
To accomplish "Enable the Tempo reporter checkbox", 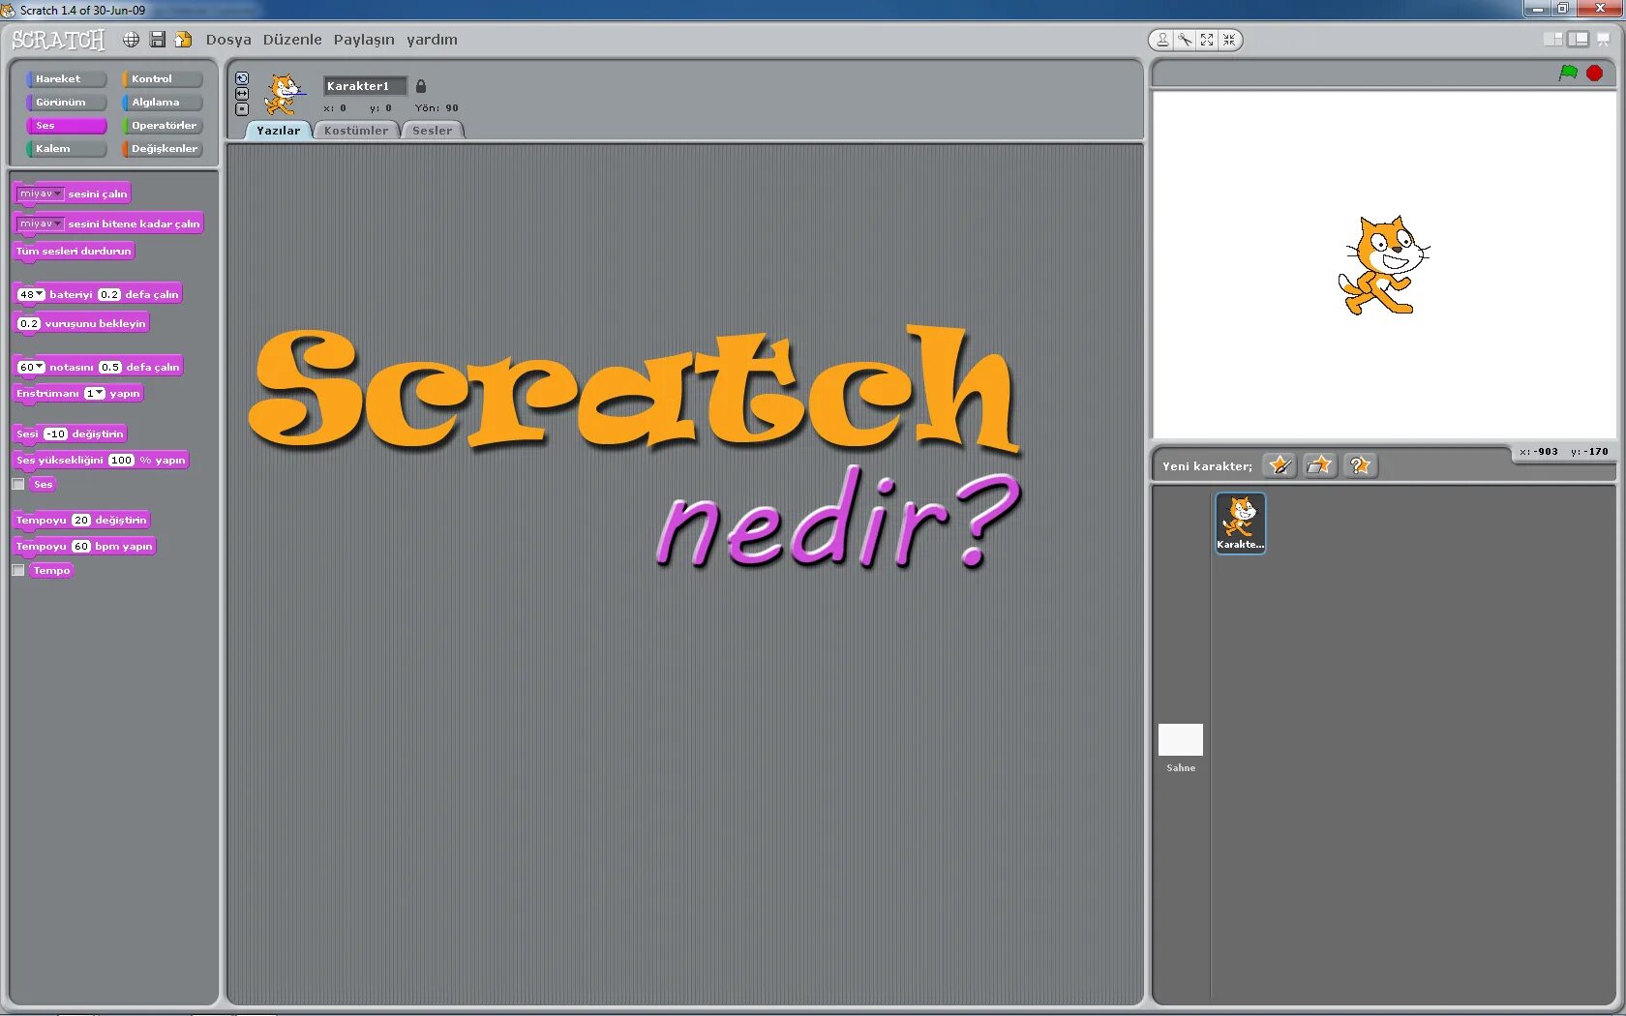I will (18, 571).
